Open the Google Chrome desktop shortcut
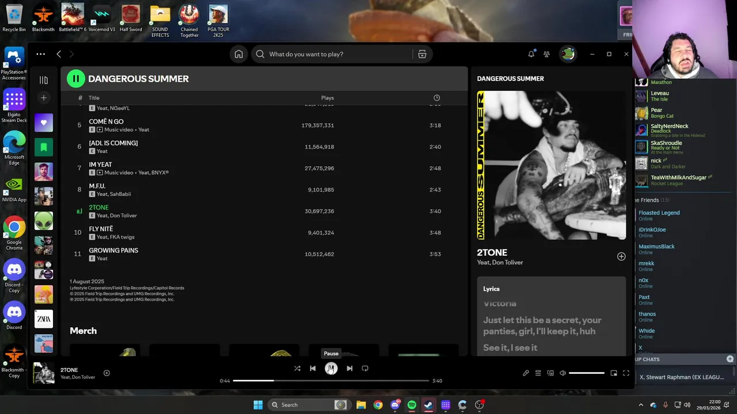Screen dimensions: 737x414 tap(14, 233)
